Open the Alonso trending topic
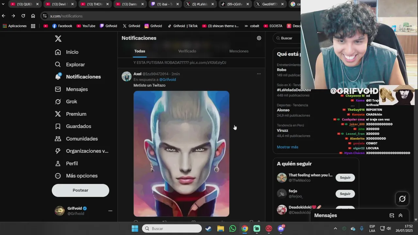 click(283, 110)
